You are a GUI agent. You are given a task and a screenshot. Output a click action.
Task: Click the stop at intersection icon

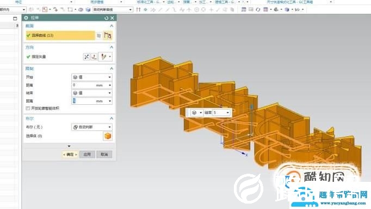click(x=138, y=10)
